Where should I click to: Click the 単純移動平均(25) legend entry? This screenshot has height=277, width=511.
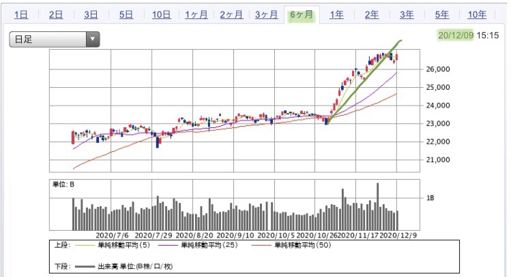point(198,245)
